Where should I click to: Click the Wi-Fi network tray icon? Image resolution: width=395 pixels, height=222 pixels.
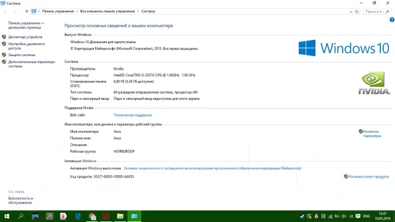331,216
